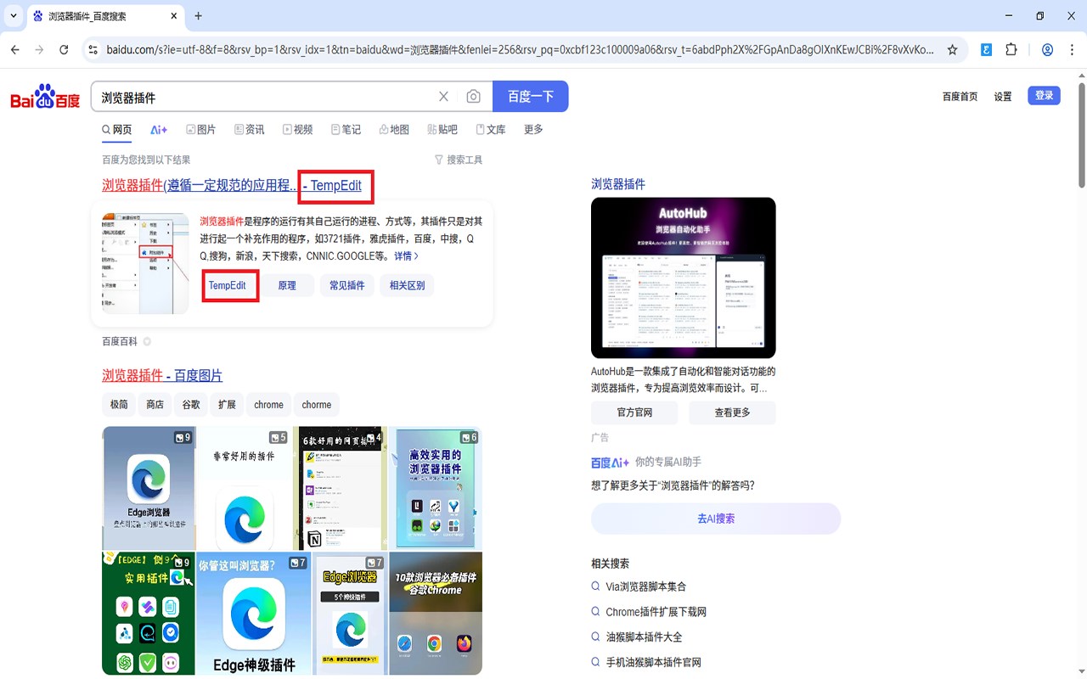Open Chrome three-dot menu
1087x679 pixels.
click(1072, 50)
